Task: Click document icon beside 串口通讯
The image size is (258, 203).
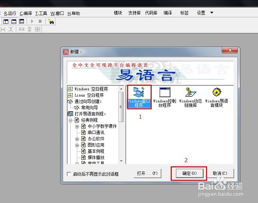Action: [83, 132]
